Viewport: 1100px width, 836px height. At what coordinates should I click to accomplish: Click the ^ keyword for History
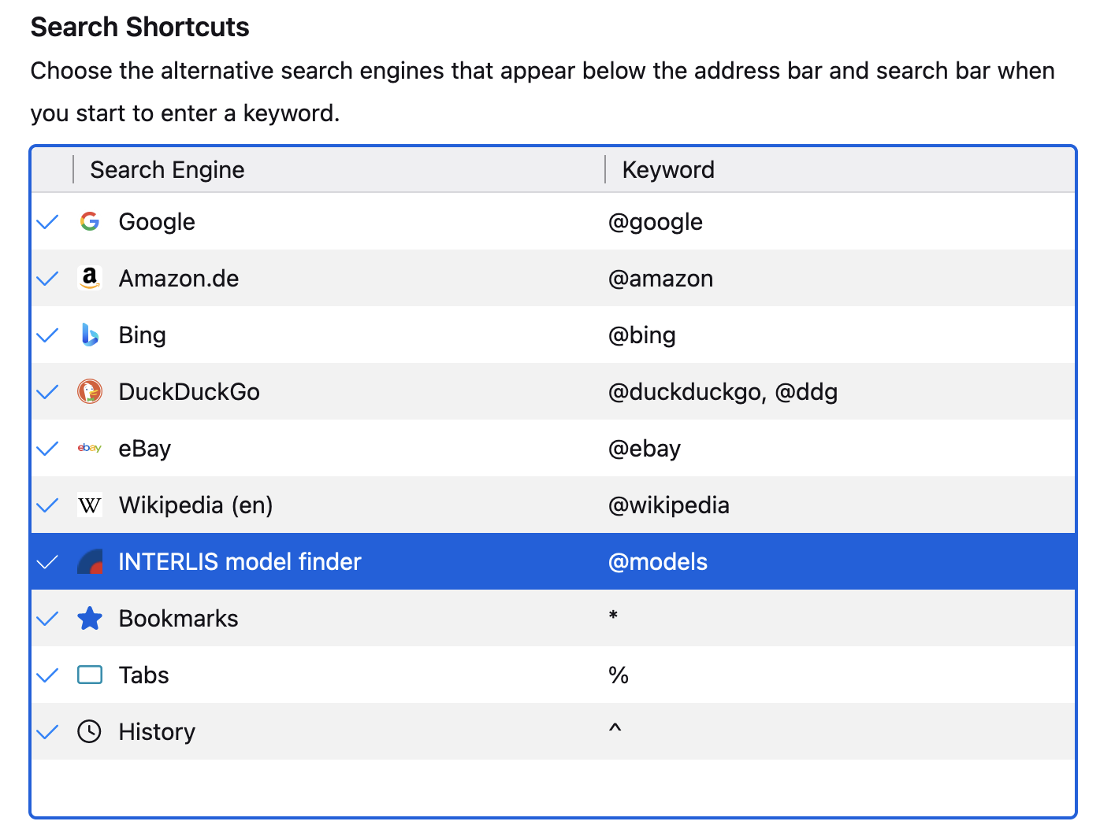tap(615, 729)
